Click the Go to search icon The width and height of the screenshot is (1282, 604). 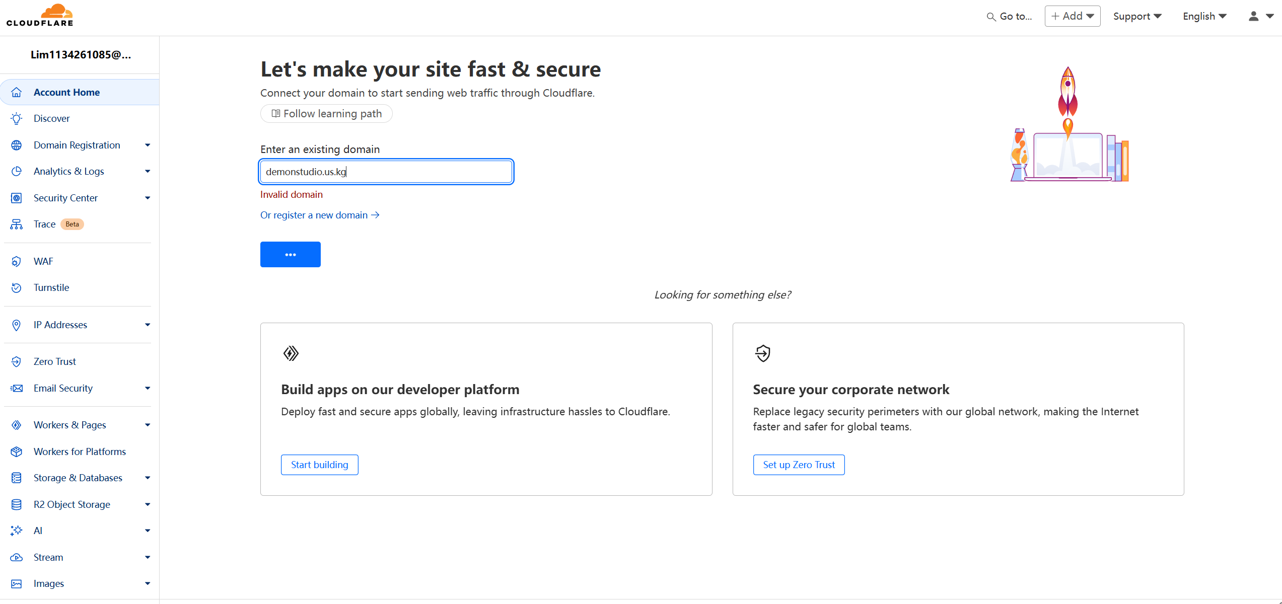click(990, 17)
